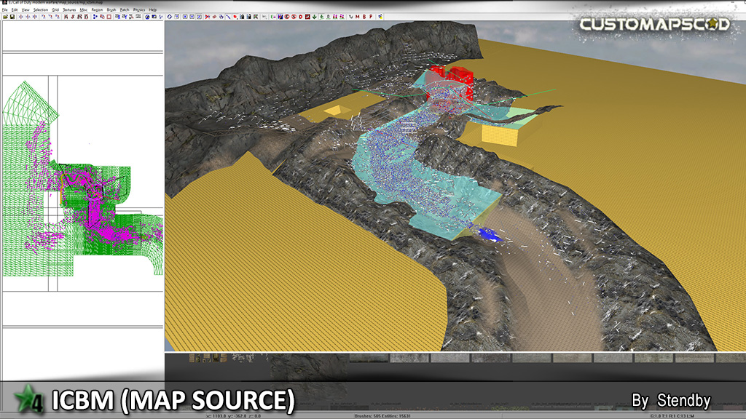Click the dark green down-arrow icon
The width and height of the screenshot is (746, 419).
pos(315,17)
